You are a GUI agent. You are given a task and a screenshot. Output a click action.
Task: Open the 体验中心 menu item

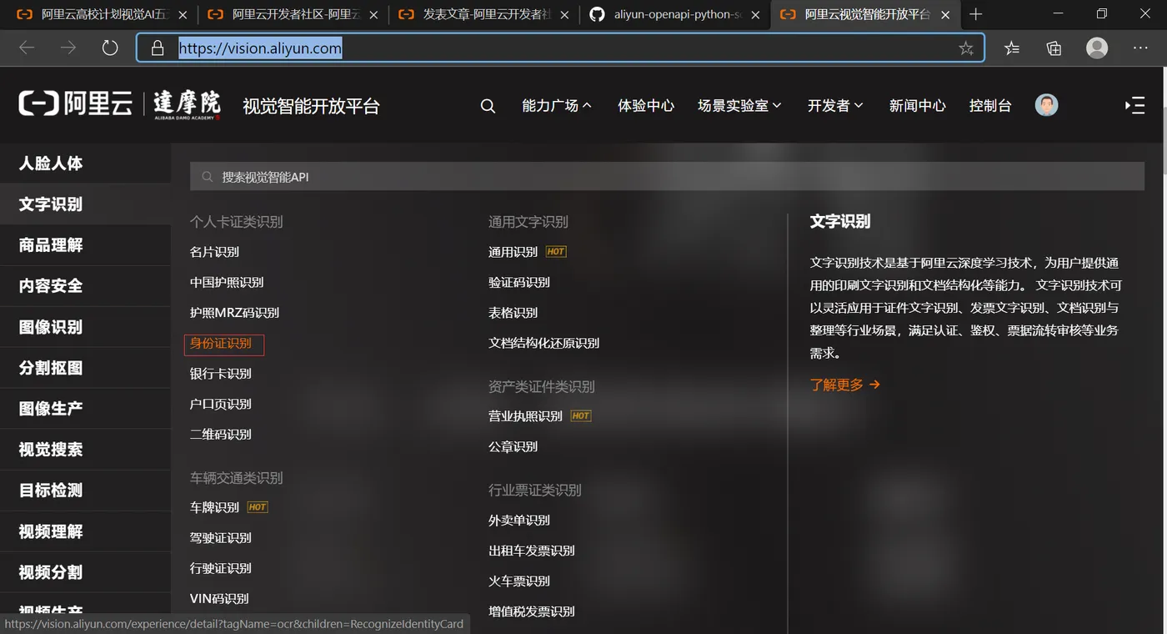tap(646, 106)
